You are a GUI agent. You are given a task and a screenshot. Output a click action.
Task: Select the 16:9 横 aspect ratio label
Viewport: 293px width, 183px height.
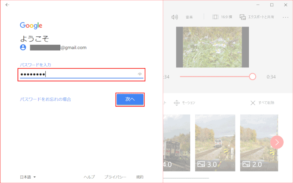point(226,17)
